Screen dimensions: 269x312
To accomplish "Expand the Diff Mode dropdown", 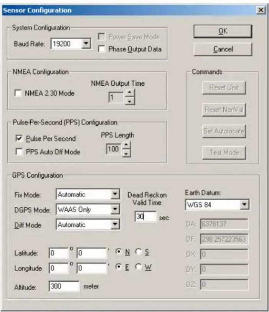I will (x=115, y=224).
